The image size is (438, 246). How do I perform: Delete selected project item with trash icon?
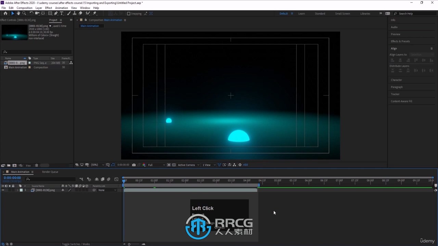coord(37,165)
